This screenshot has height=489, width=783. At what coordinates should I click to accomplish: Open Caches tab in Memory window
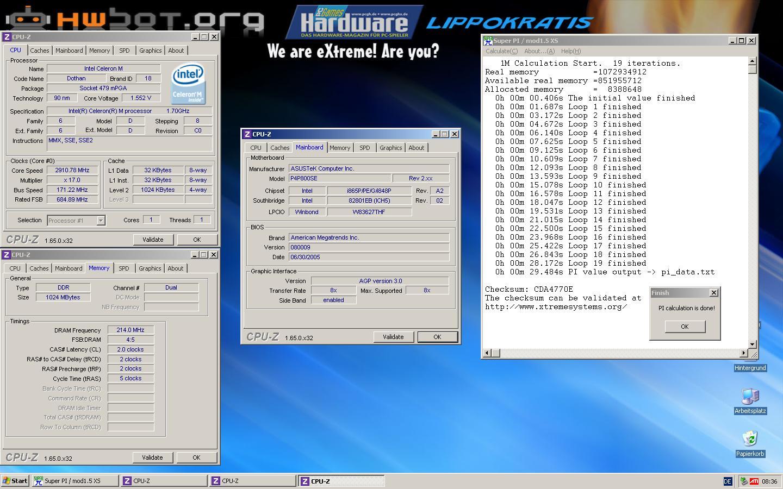[39, 268]
